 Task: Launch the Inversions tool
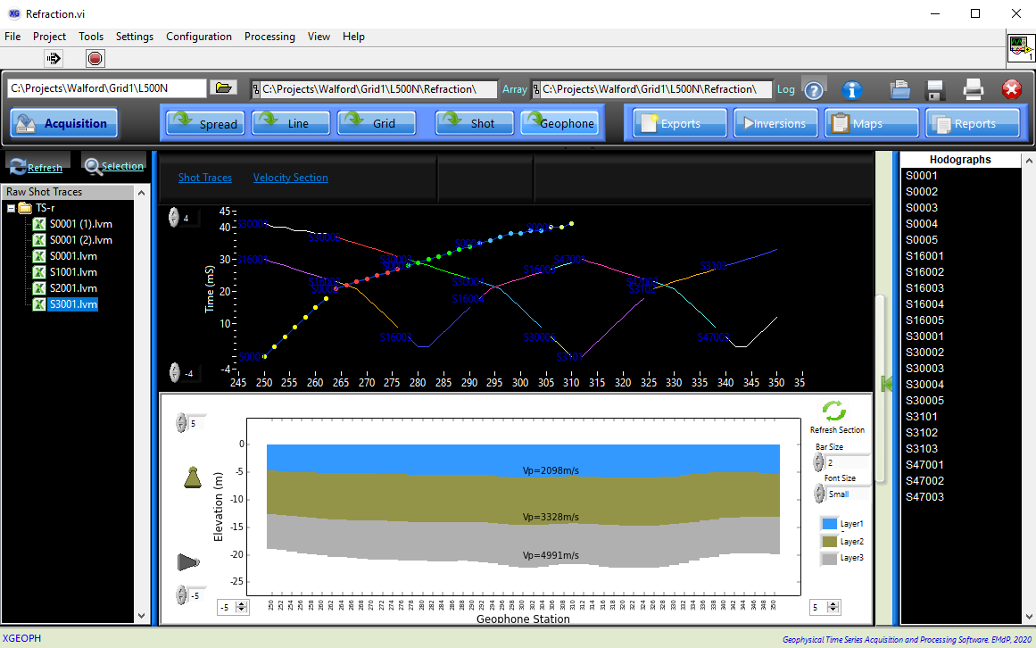tap(775, 123)
